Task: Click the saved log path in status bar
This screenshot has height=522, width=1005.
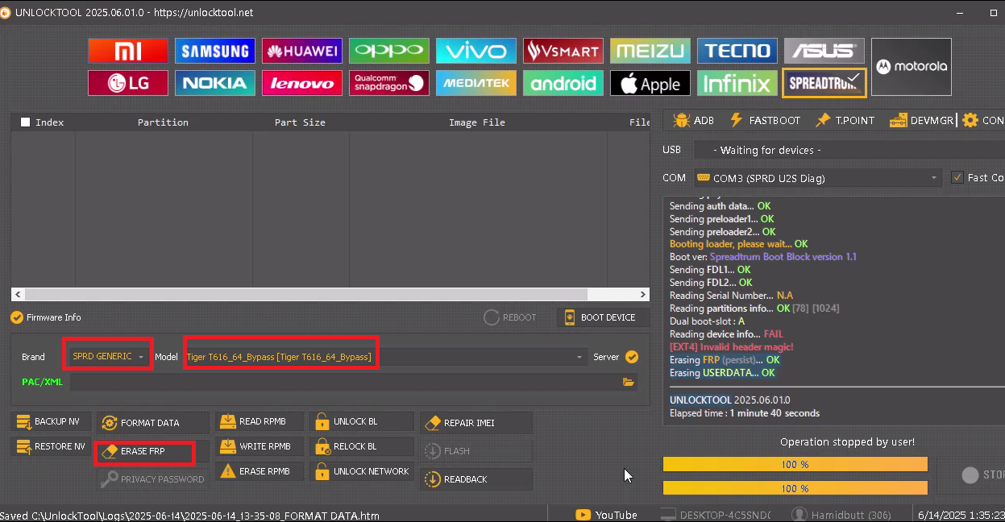Action: tap(190, 516)
